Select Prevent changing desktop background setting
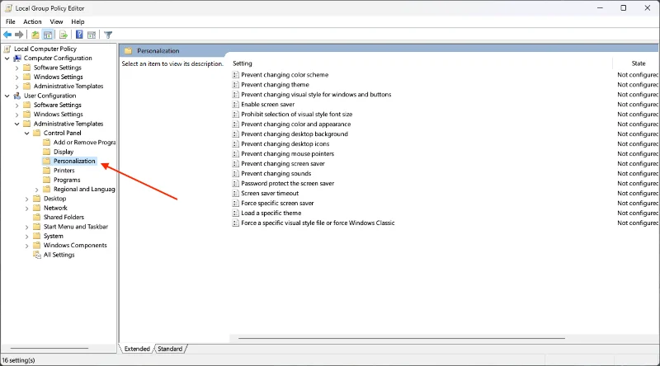 pyautogui.click(x=295, y=134)
